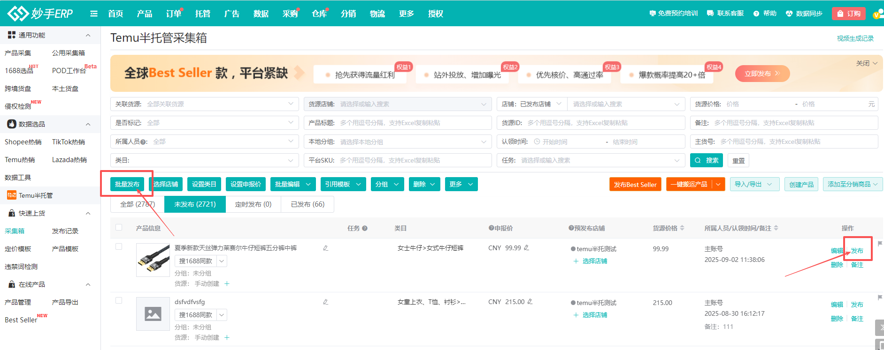Toggle the select-all header checkbox

click(119, 227)
